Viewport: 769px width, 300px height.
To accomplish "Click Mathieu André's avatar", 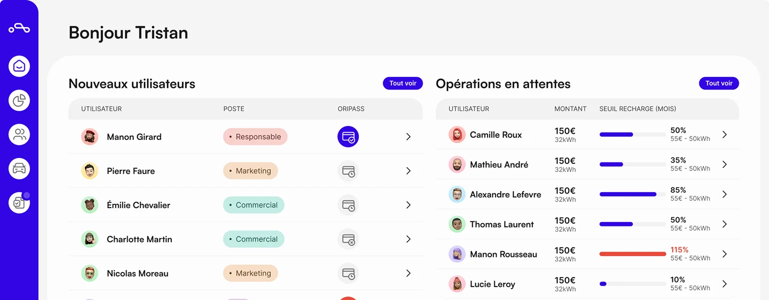I will pyautogui.click(x=457, y=164).
